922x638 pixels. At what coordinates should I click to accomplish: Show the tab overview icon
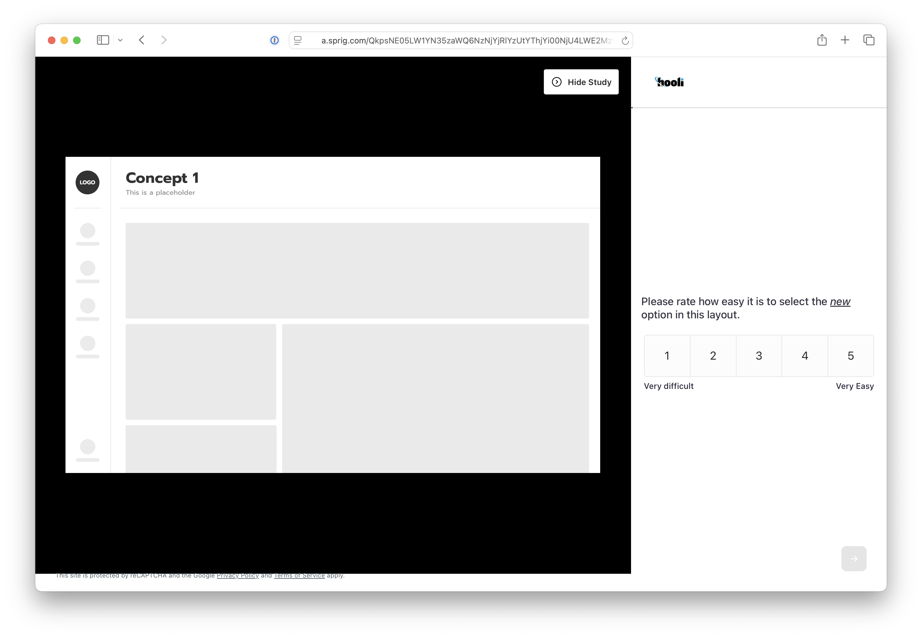(869, 40)
